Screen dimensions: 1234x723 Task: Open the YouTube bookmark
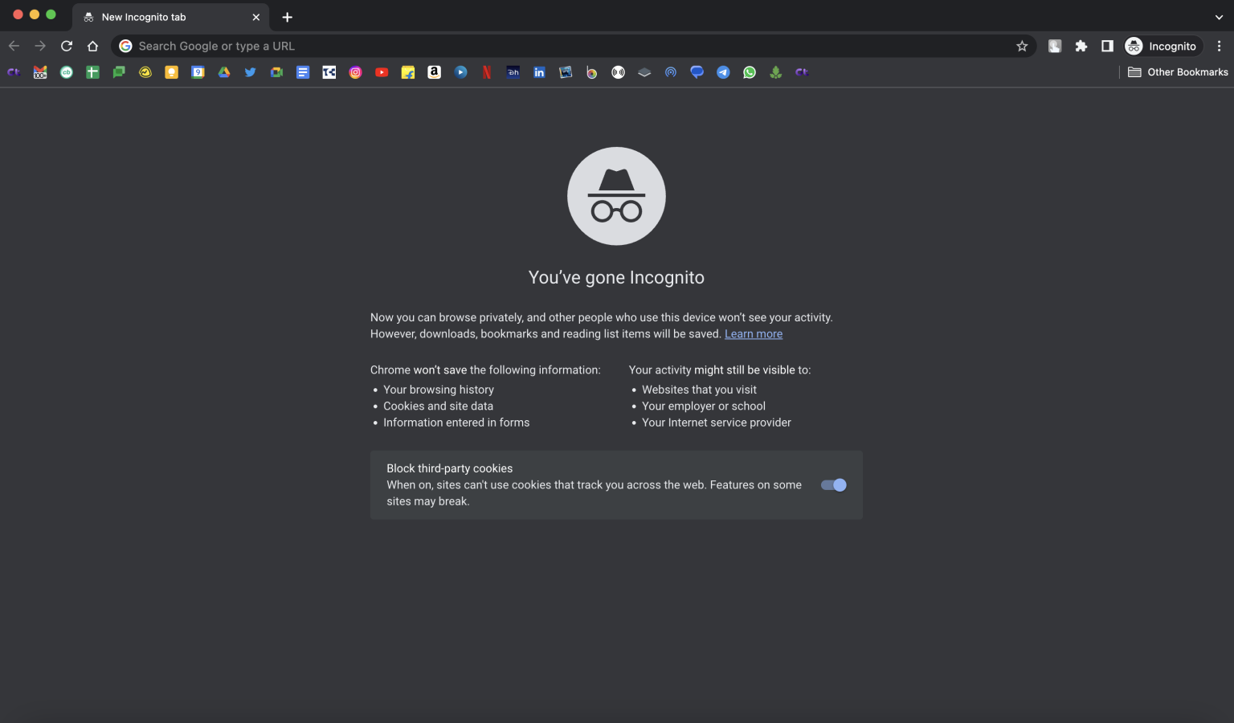point(382,72)
